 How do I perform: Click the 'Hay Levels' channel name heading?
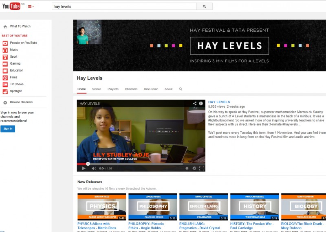click(x=90, y=78)
